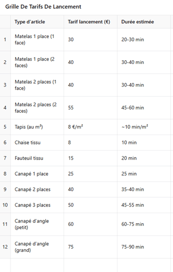The width and height of the screenshot is (173, 272).
Task: Click the 'Chaise tissu' cell
Action: pos(37,142)
